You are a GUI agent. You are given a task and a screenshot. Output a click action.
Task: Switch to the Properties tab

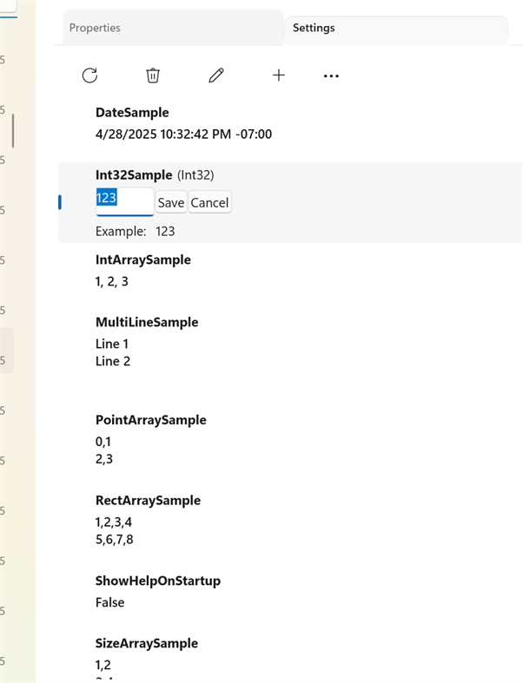(96, 28)
